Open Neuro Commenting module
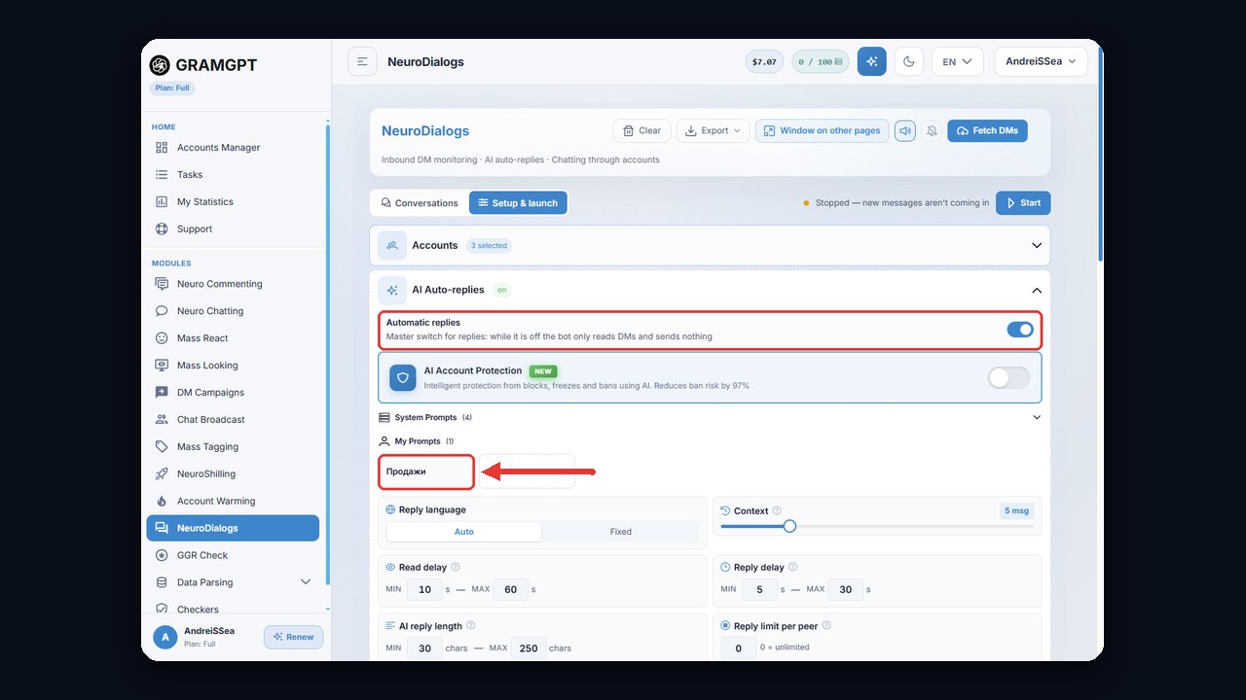 click(234, 284)
